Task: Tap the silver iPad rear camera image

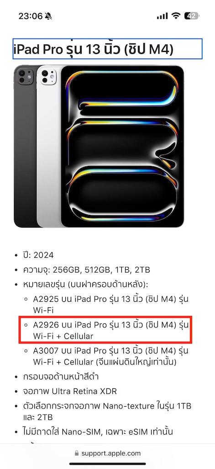Action: pos(48,76)
